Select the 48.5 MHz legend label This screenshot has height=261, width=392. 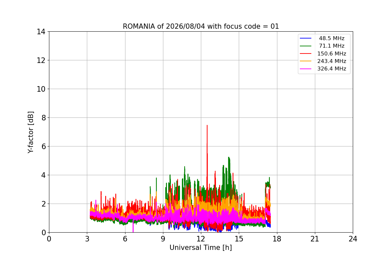point(332,38)
